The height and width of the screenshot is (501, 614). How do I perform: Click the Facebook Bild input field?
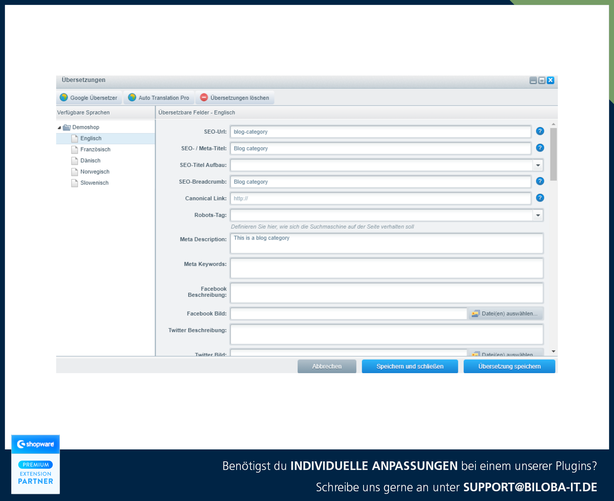click(x=349, y=314)
